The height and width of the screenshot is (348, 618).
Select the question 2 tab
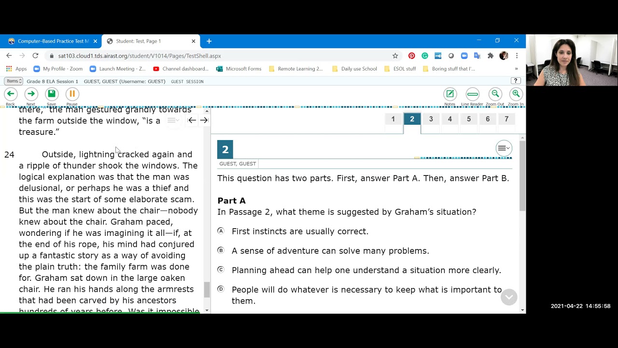pyautogui.click(x=412, y=119)
